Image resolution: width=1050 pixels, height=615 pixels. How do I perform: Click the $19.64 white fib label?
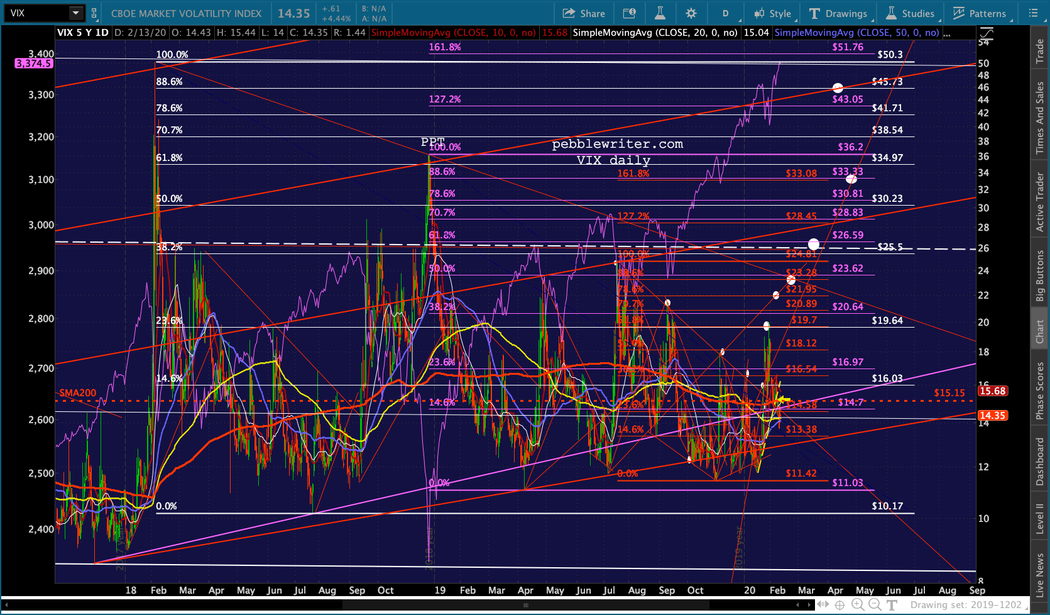pos(887,321)
